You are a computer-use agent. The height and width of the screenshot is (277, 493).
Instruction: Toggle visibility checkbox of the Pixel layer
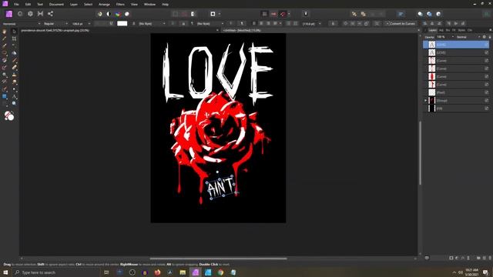tap(486, 92)
